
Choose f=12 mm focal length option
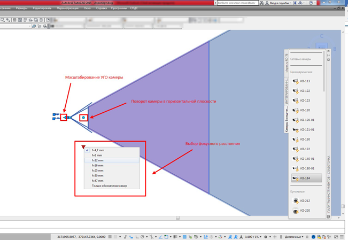(98, 160)
